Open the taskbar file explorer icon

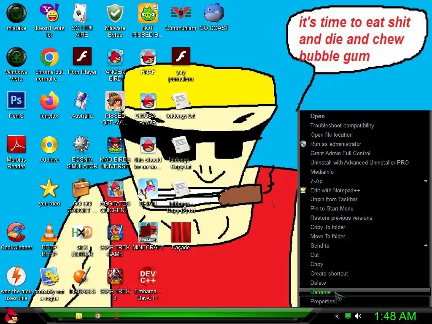point(79,316)
